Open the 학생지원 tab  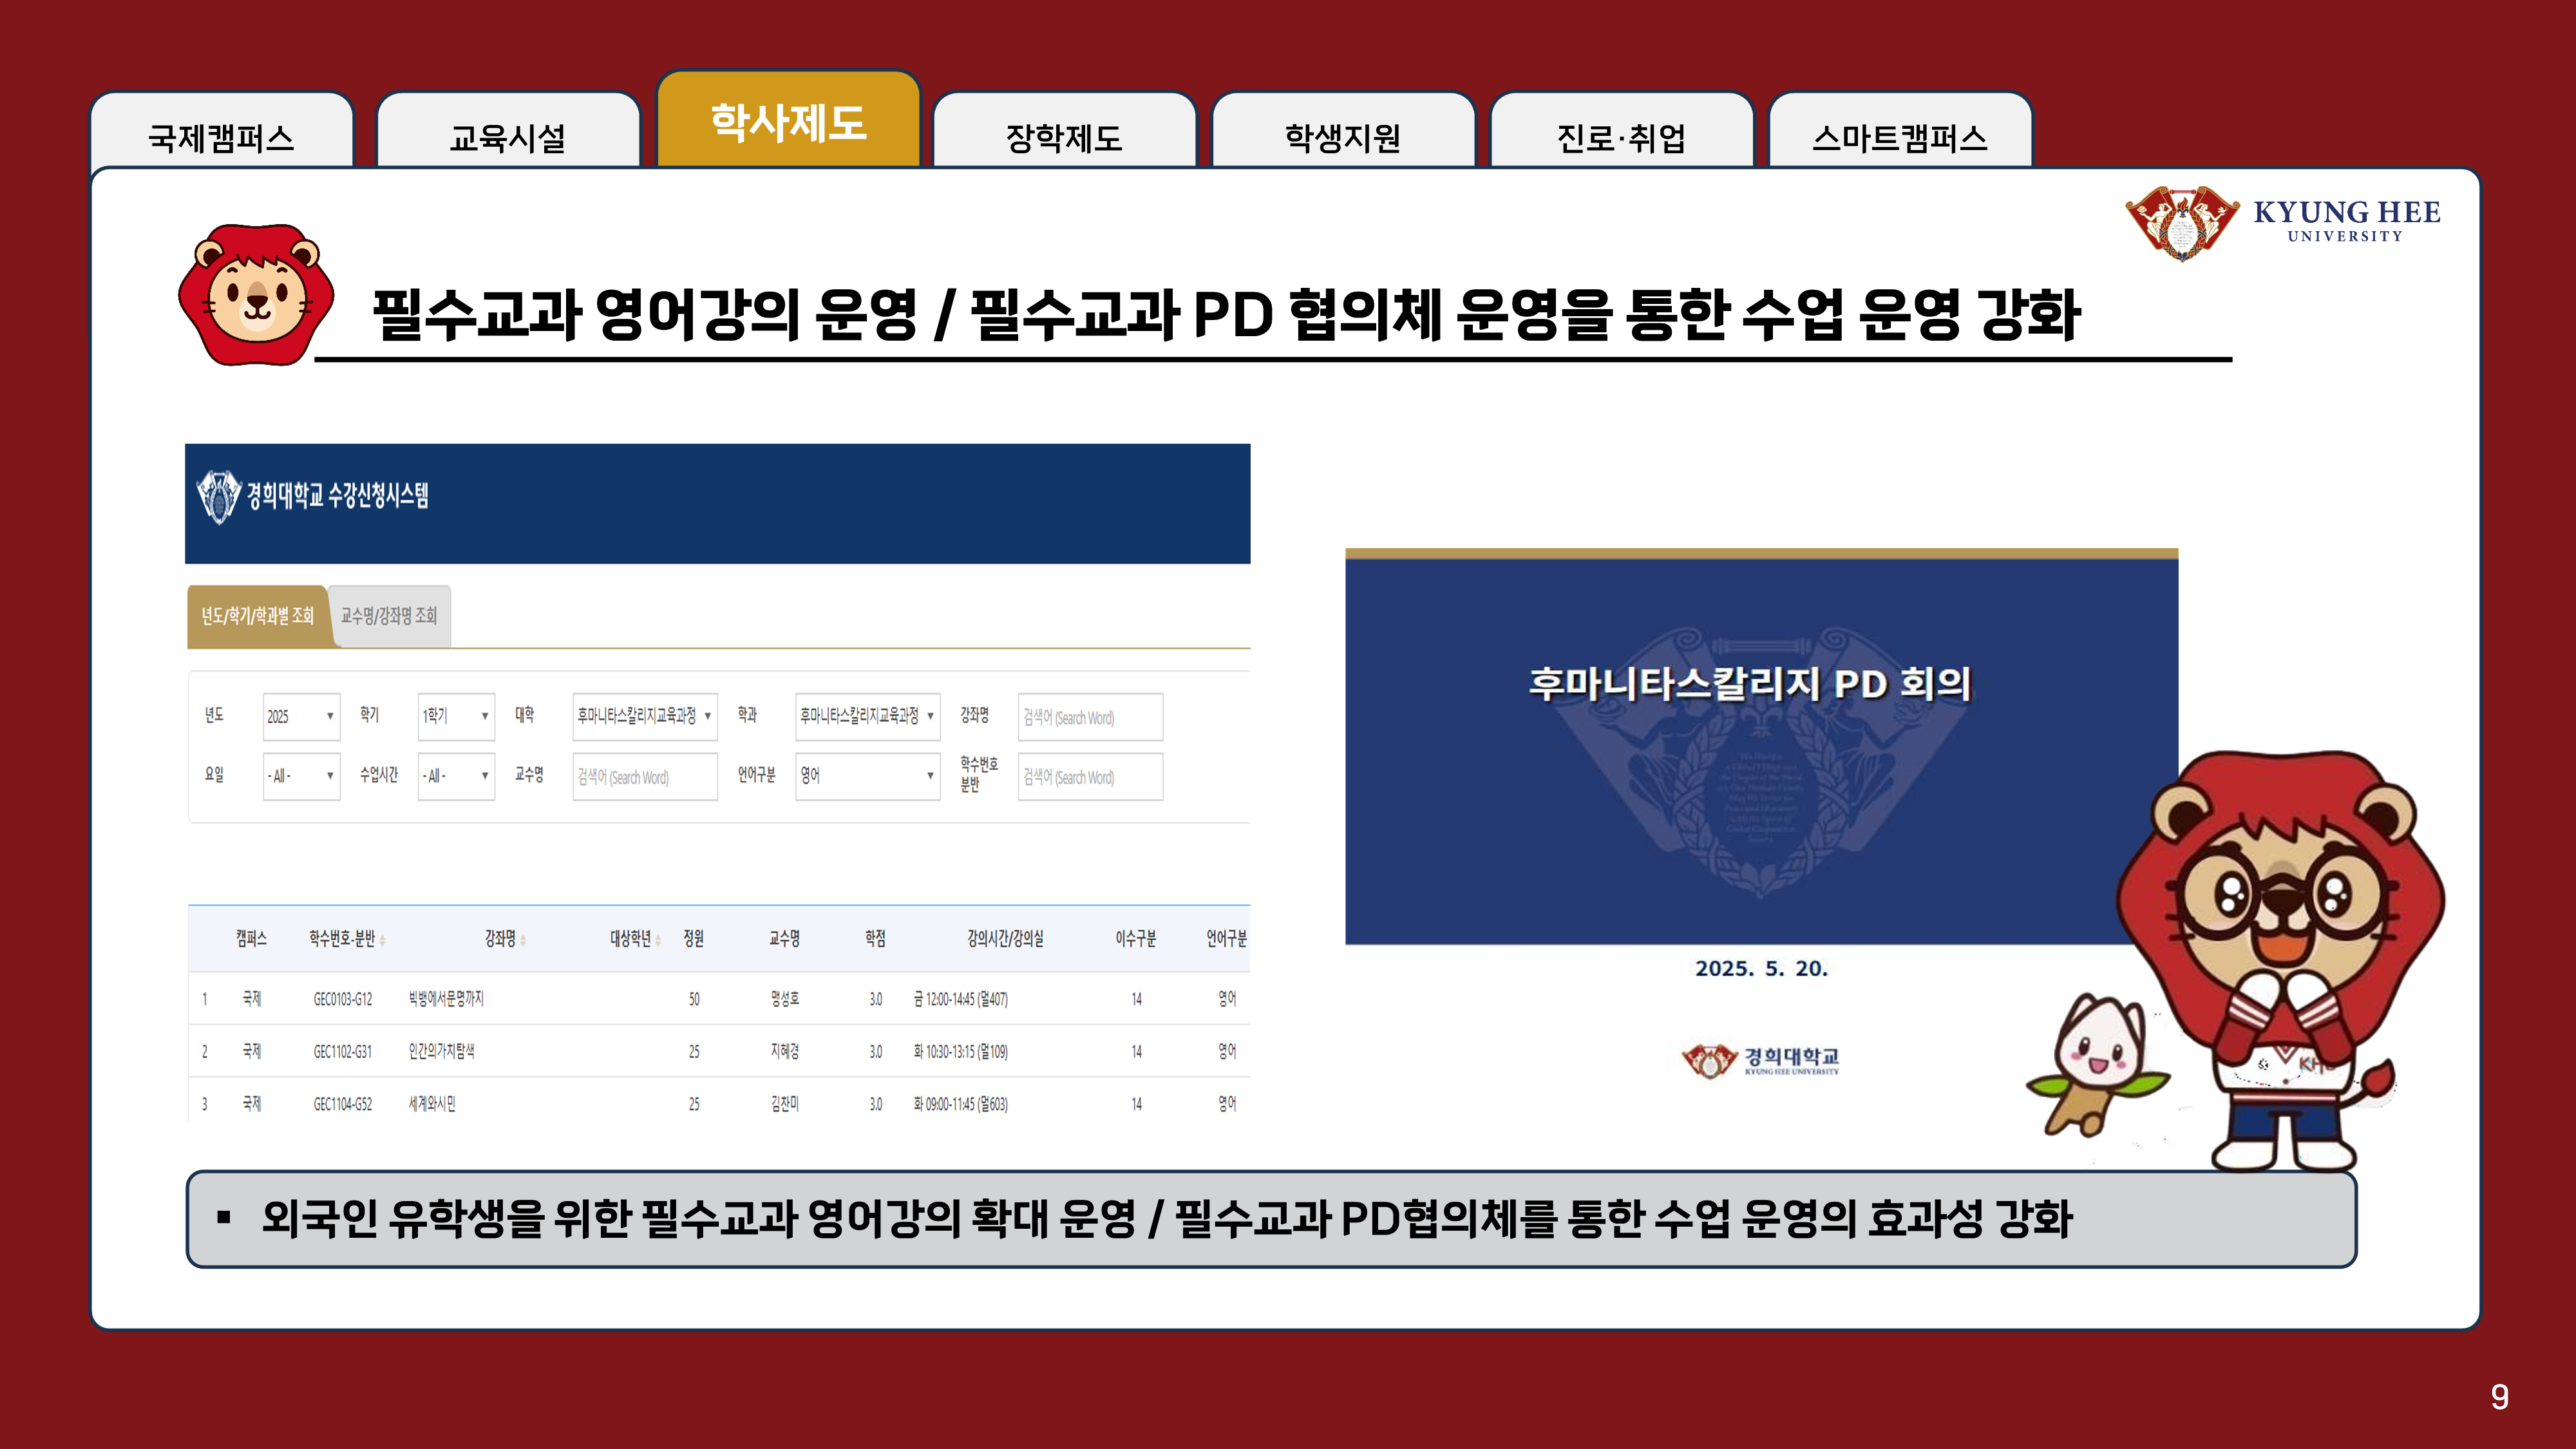pyautogui.click(x=1343, y=130)
